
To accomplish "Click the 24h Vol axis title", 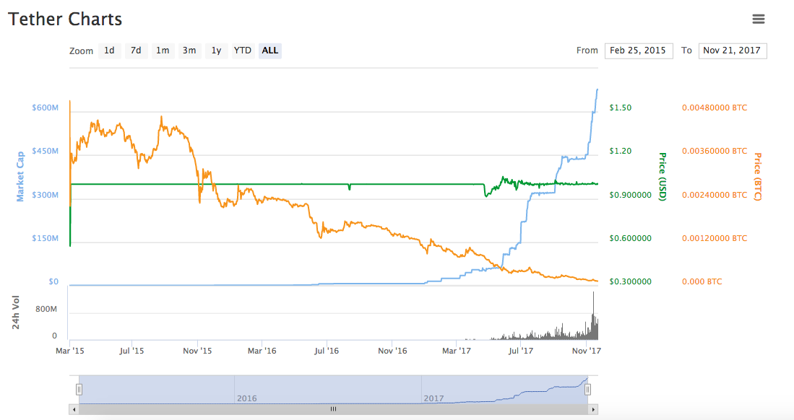I will [x=16, y=312].
